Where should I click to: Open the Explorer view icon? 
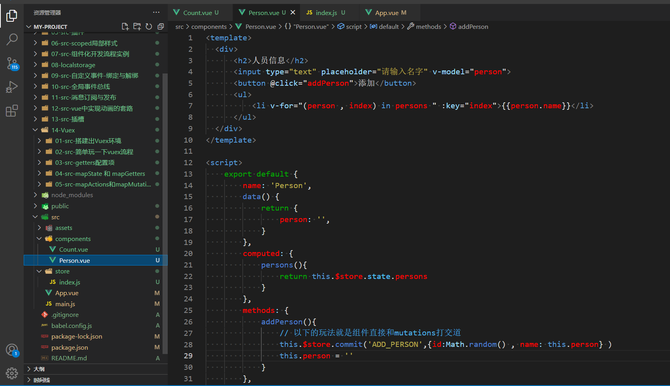[x=12, y=16]
